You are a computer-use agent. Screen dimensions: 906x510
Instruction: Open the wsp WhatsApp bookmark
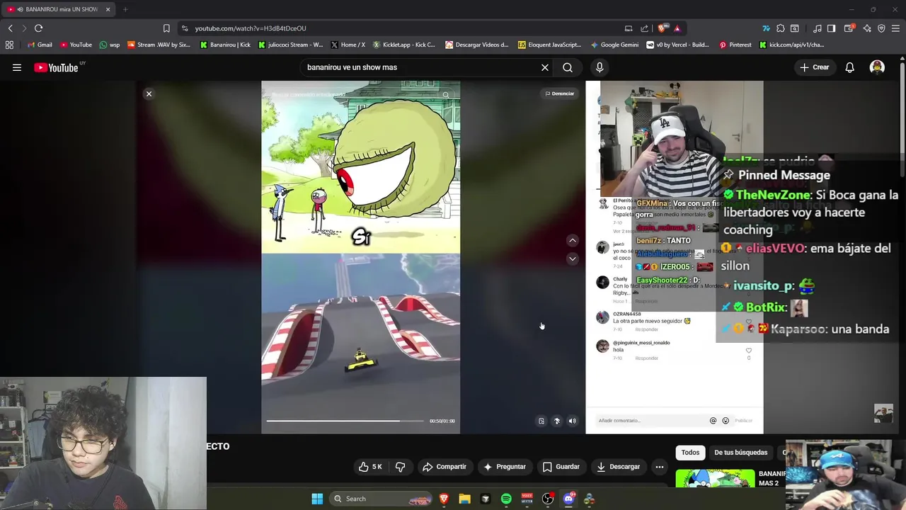tap(110, 45)
